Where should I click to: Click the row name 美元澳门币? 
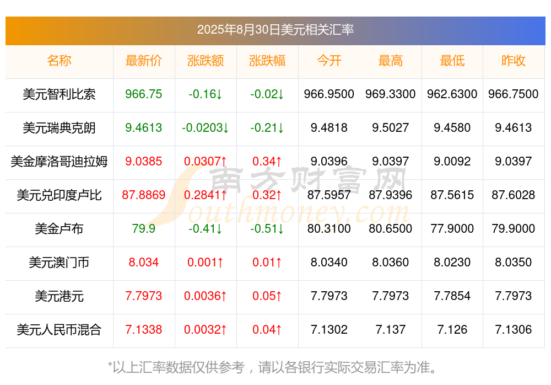pyautogui.click(x=59, y=263)
